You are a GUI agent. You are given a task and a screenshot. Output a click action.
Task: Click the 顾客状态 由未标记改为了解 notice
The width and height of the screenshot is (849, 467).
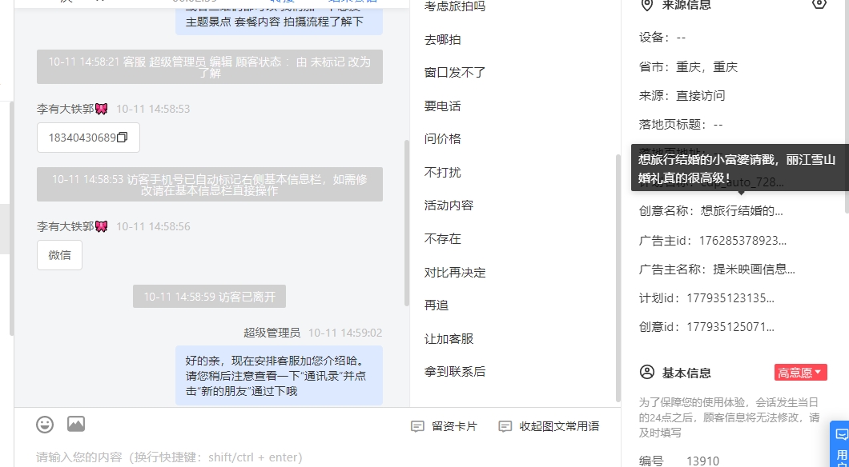[210, 67]
